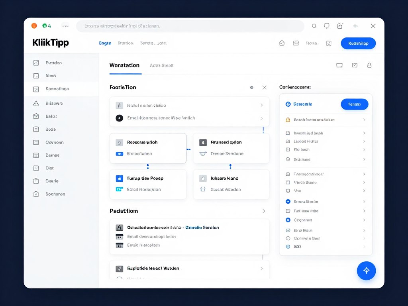Screen dimensions: 408x306
Task: Select the Kormatione sidebar icon
Action: point(36,88)
